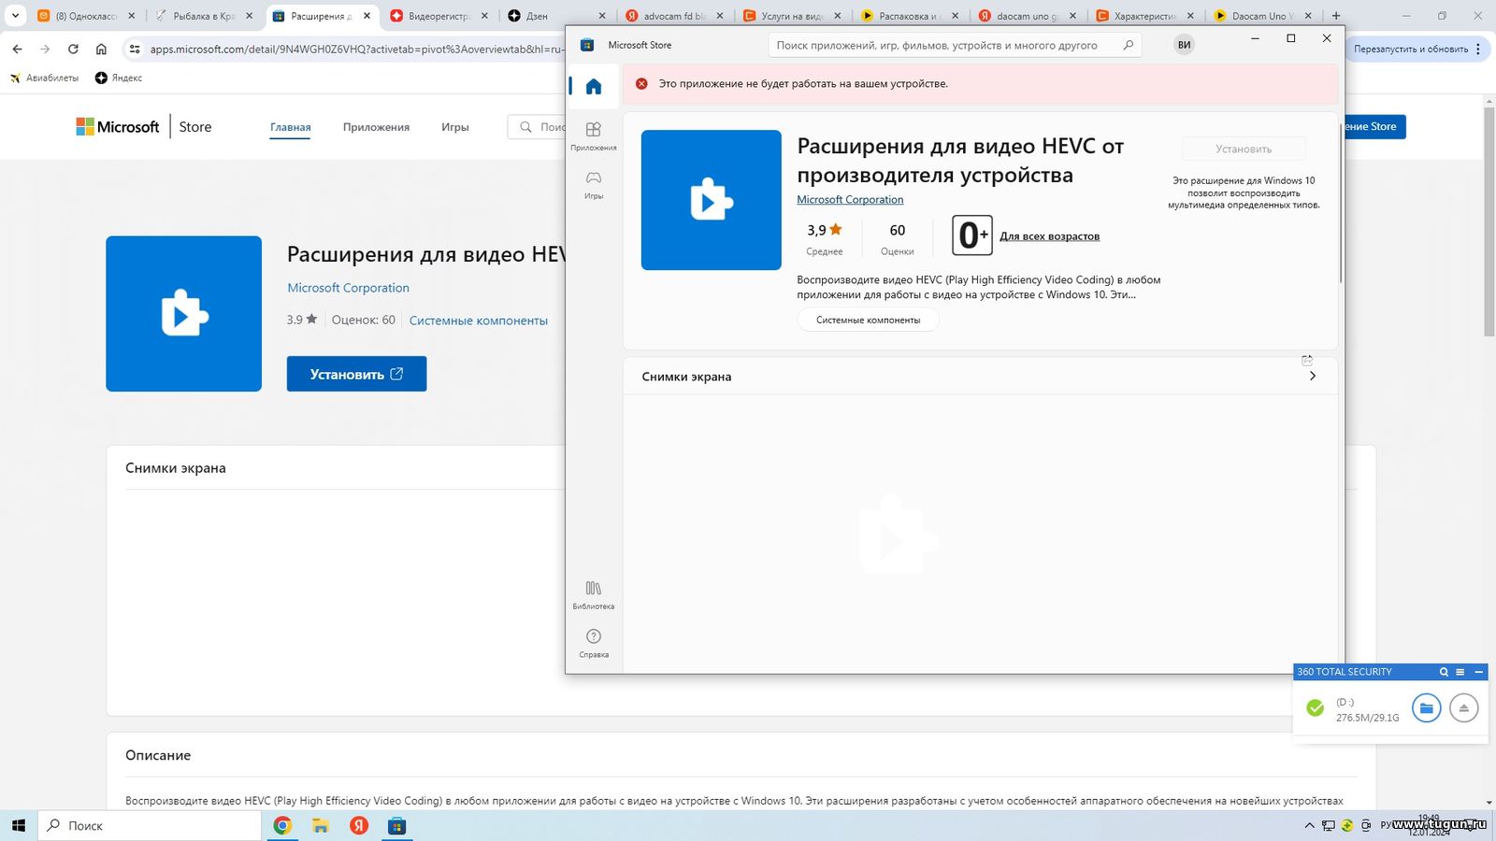The image size is (1496, 841).
Task: Open Yandex browser from the taskbar
Action: pyautogui.click(x=359, y=825)
